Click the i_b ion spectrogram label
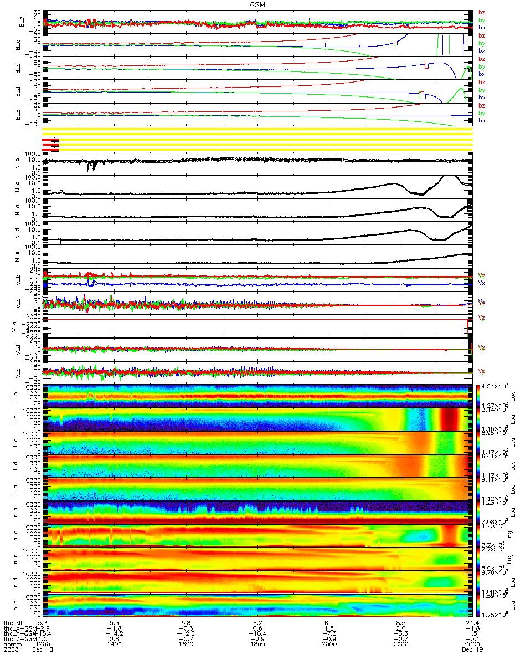 tap(15, 397)
